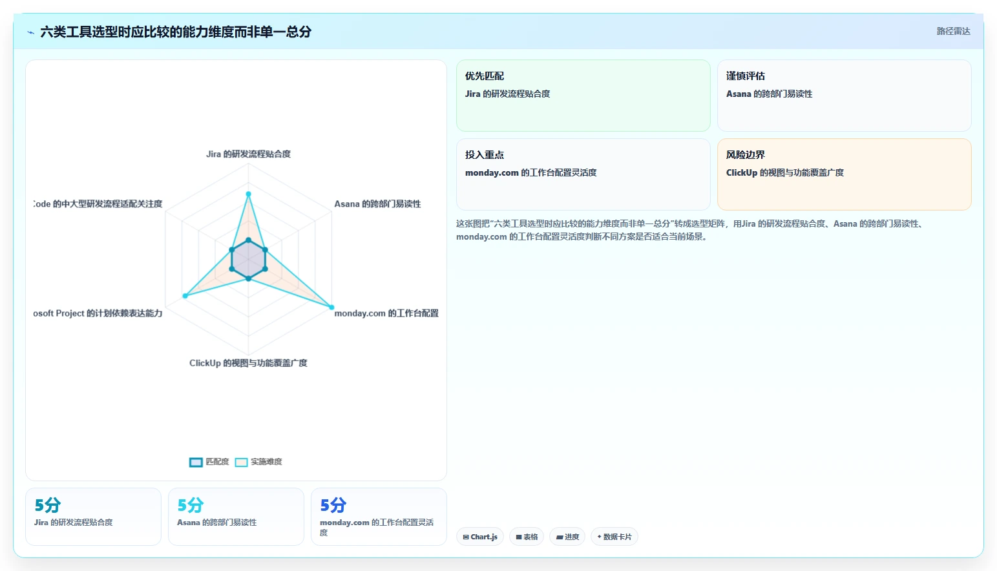
Task: Toggle the 匹配度 legend swatch
Action: 196,462
